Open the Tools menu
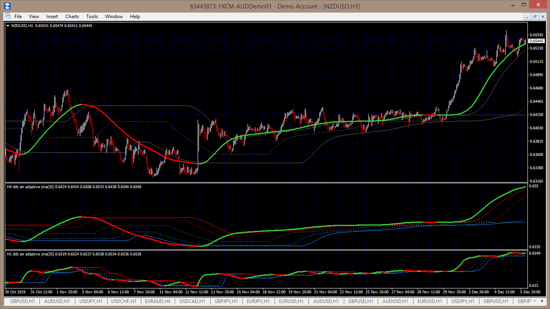 coord(92,17)
